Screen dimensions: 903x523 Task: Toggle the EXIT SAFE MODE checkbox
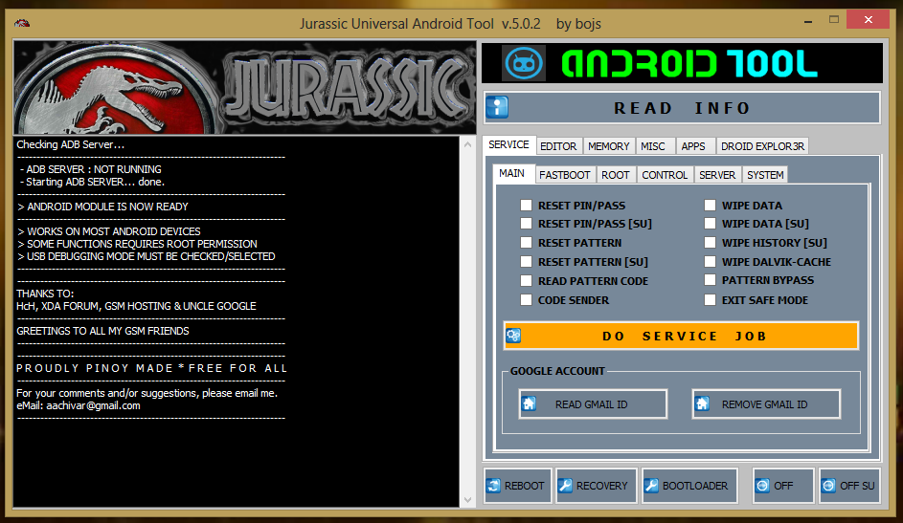tap(711, 299)
